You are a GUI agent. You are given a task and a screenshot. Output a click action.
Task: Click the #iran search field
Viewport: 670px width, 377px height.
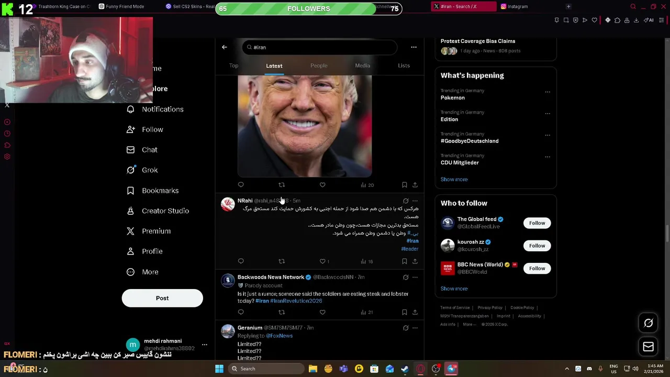click(319, 47)
